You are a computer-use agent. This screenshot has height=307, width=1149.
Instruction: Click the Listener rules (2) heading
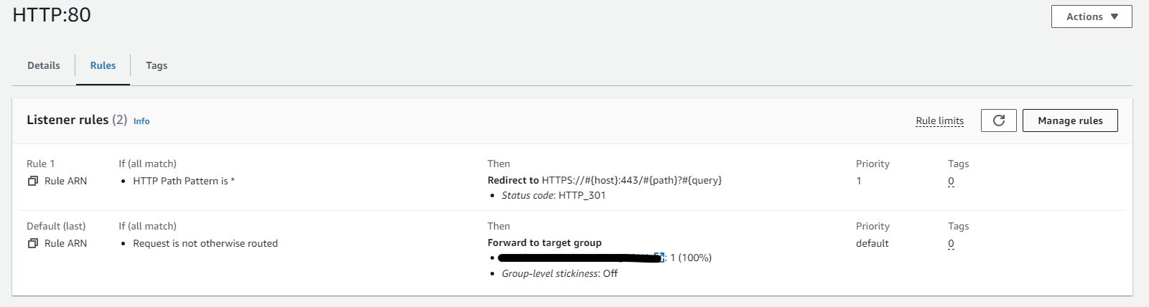[x=76, y=120]
